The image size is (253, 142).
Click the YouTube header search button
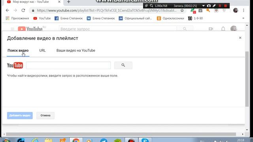click(185, 29)
